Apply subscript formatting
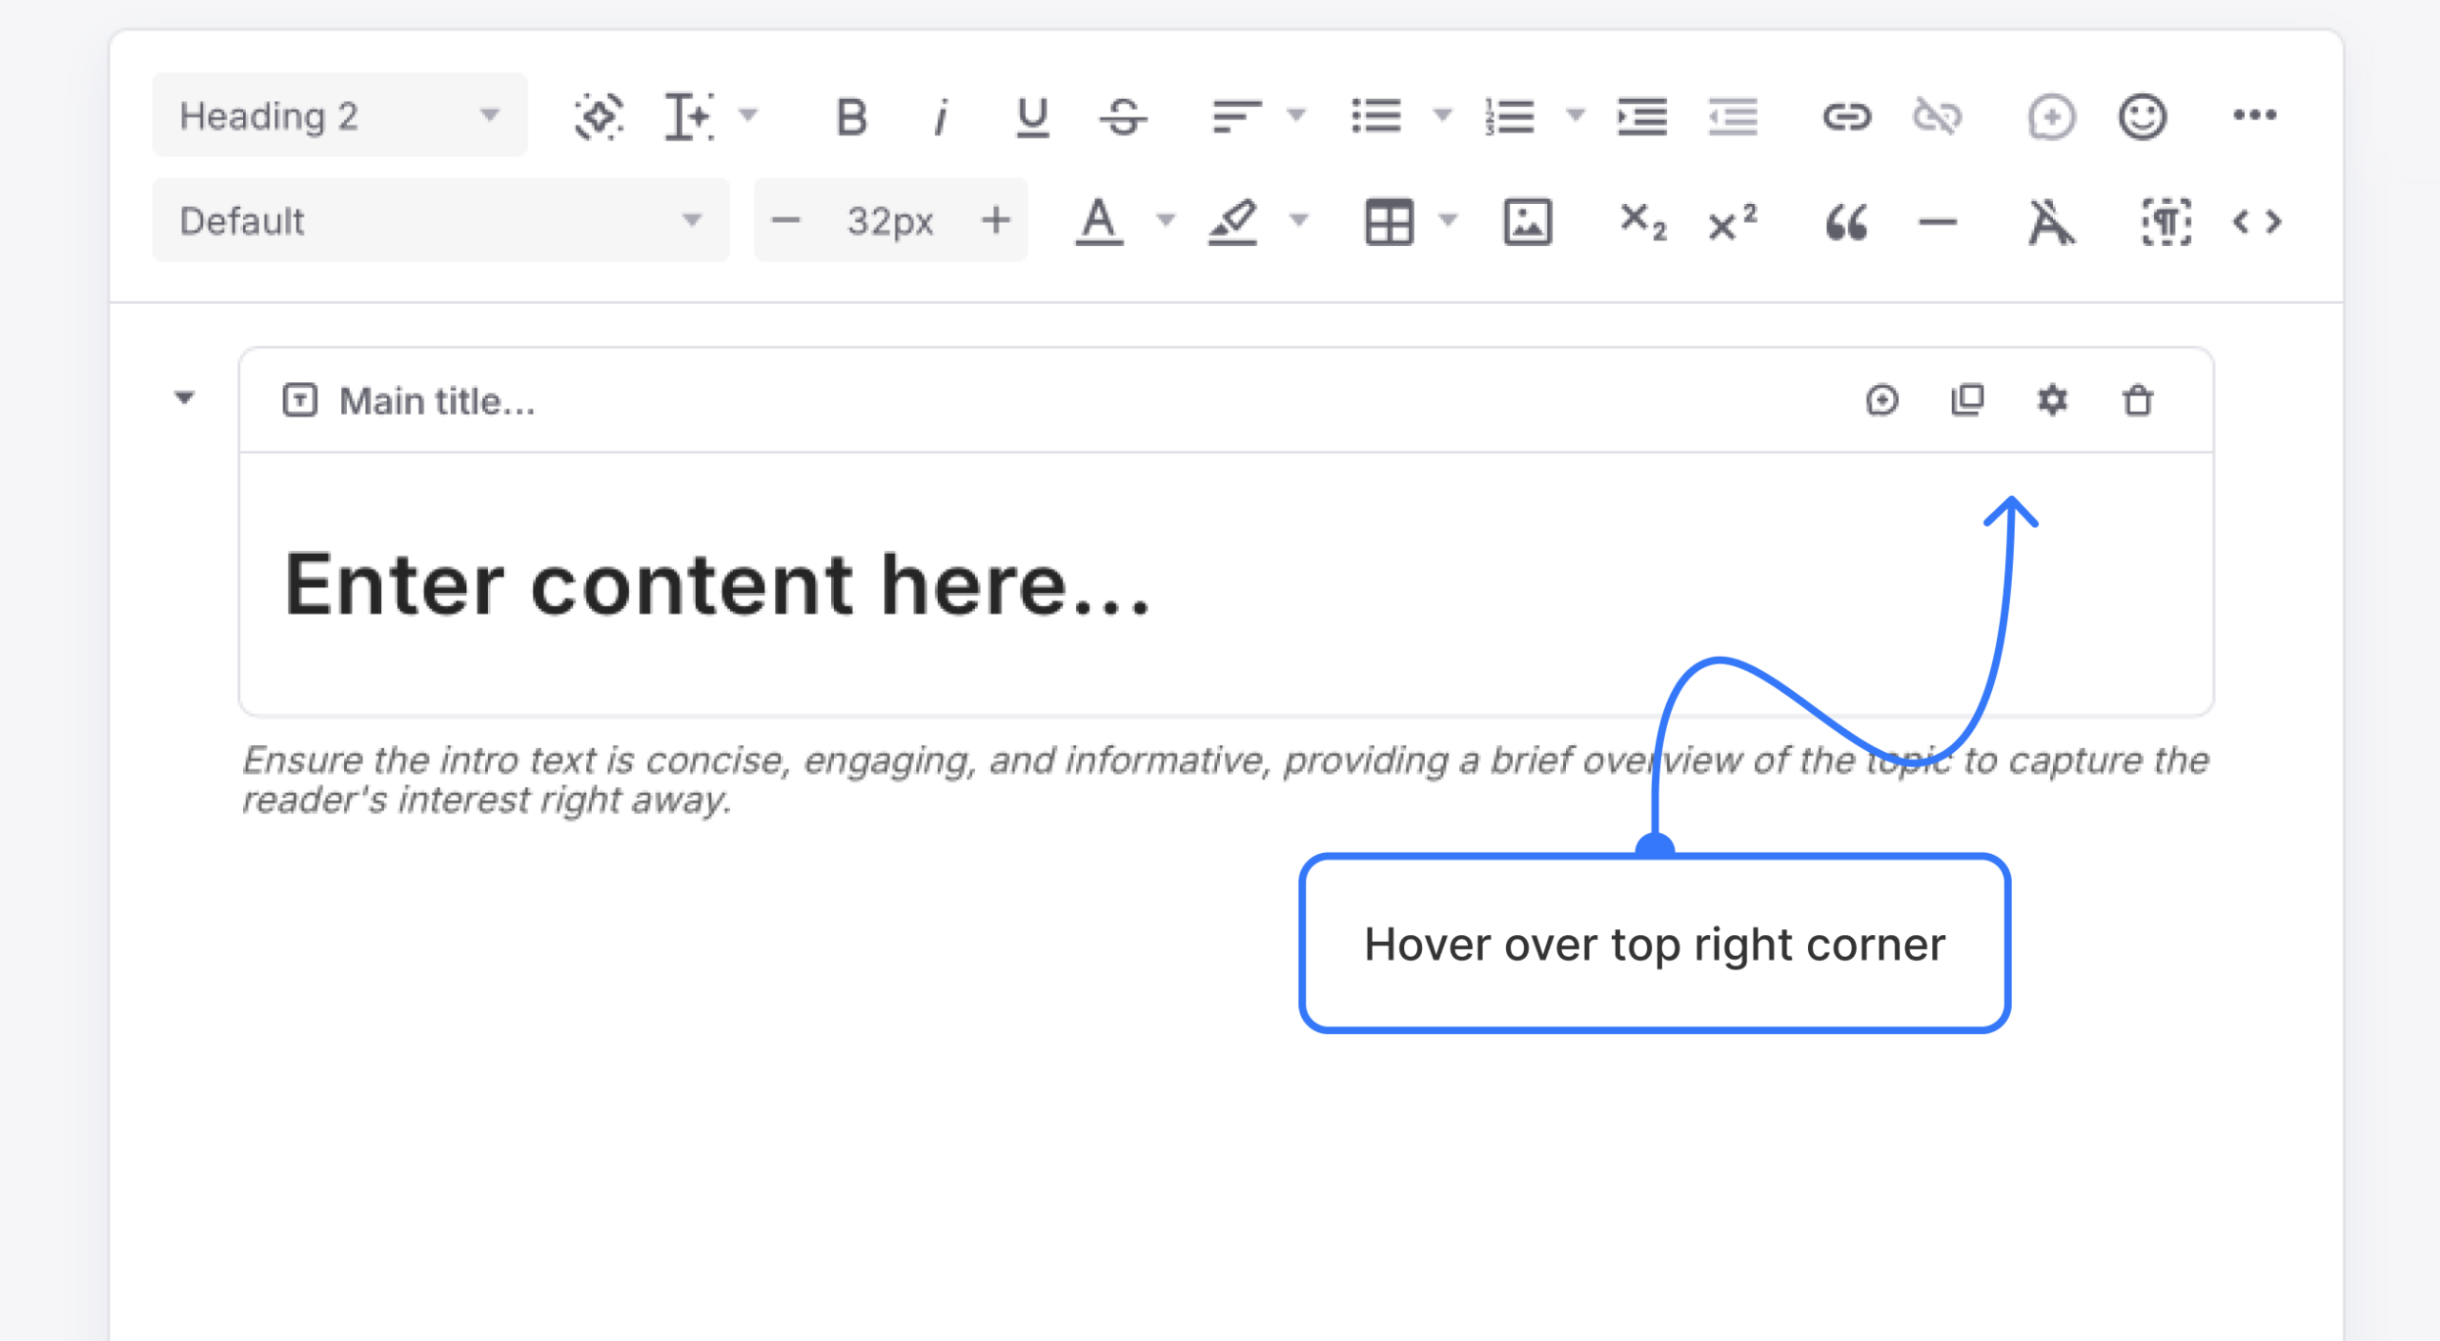 point(1642,220)
